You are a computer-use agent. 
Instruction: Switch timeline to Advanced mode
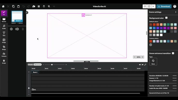point(38,65)
